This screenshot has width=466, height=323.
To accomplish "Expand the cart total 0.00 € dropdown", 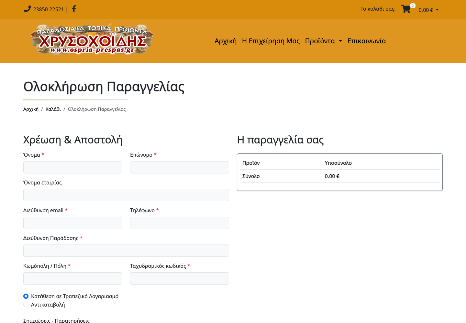I will pos(428,10).
